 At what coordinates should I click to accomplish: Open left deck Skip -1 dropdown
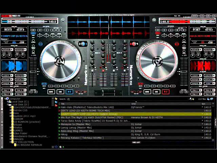[x=7, y=90]
